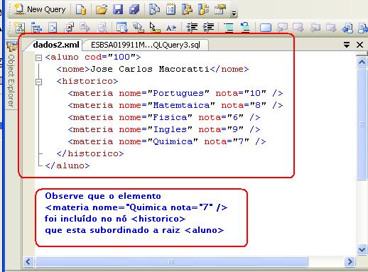
Task: Click the horizontal scrollbar thumb
Action: [x=171, y=261]
